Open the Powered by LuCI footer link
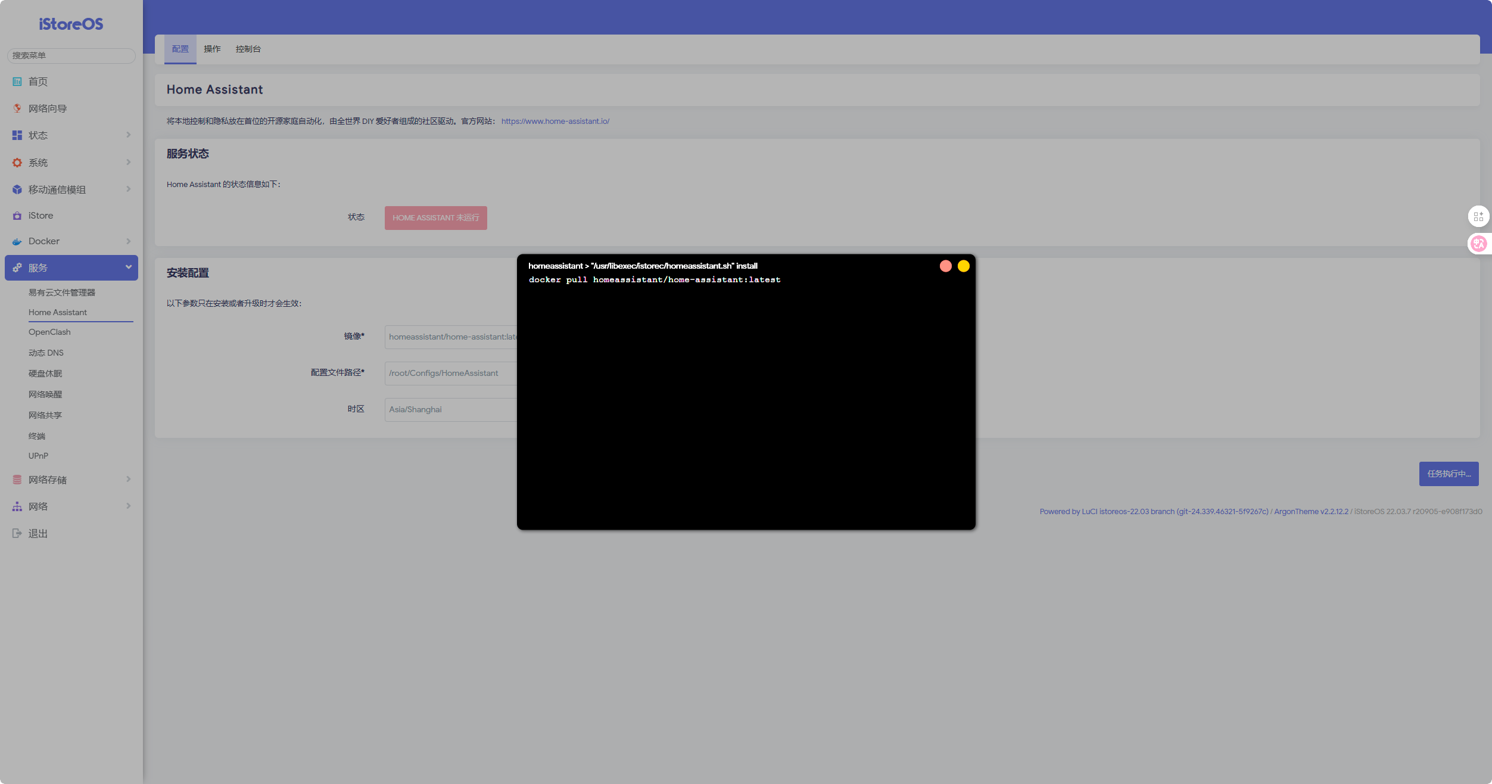1492x784 pixels. pos(1154,511)
